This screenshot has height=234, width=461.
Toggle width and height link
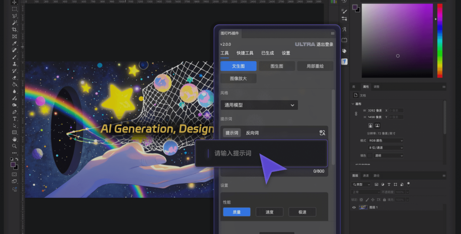coord(356,114)
